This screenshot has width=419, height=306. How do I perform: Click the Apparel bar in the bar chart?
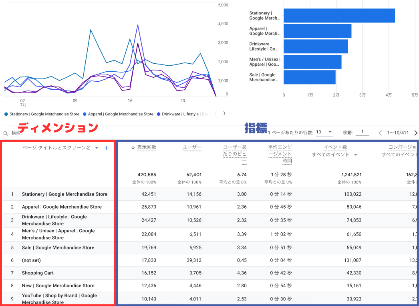[318, 31]
